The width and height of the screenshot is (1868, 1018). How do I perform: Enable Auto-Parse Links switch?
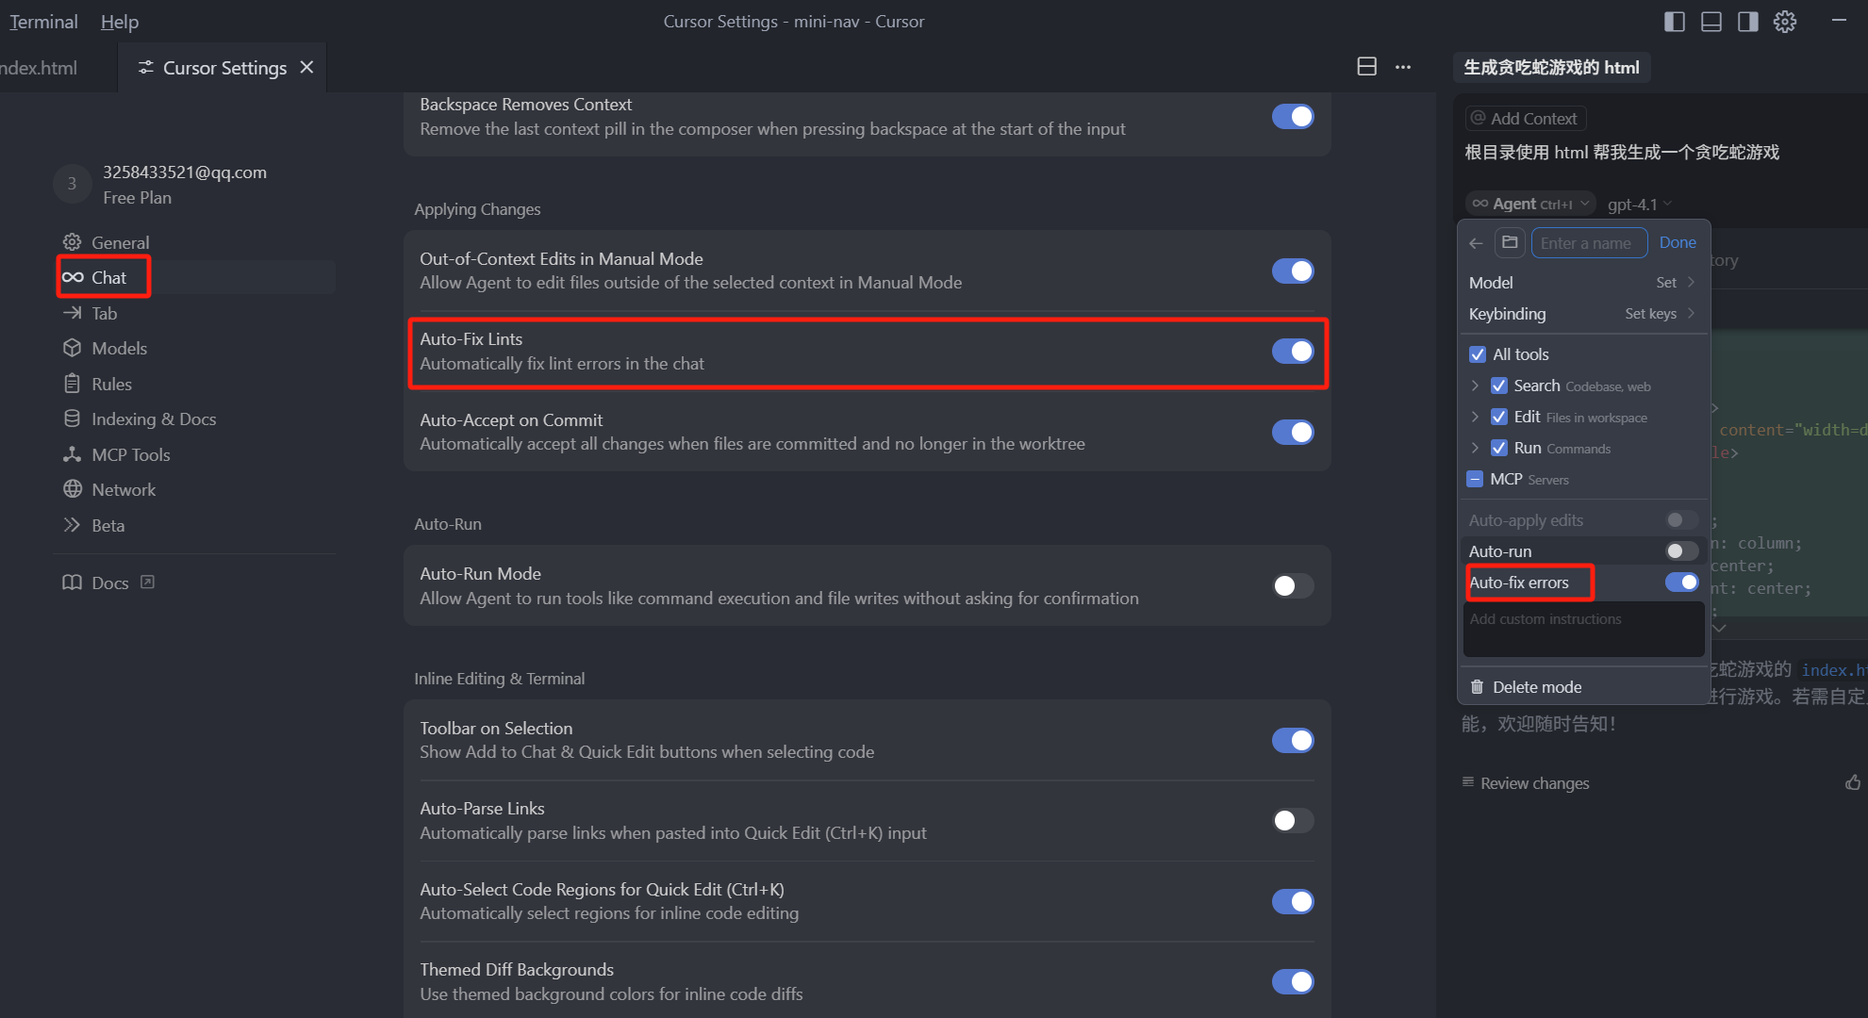1293,820
